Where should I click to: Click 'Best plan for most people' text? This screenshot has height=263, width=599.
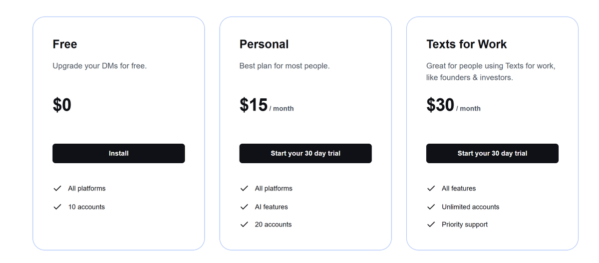[x=285, y=66]
